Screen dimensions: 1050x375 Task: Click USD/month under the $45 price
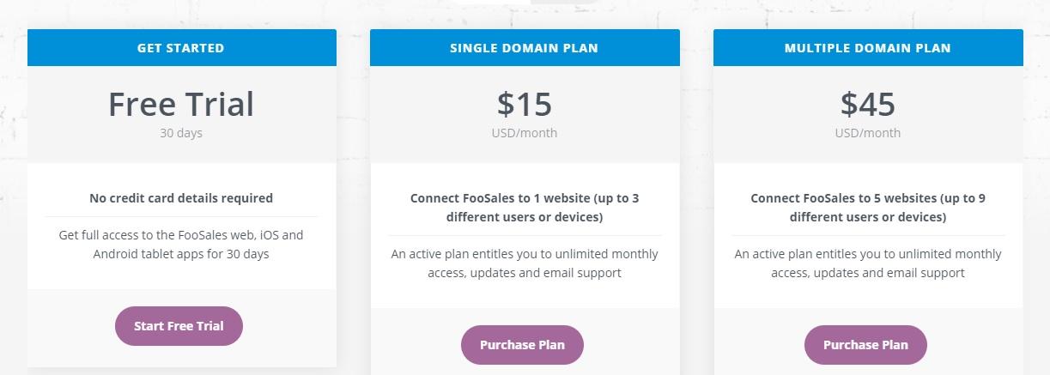coord(868,133)
